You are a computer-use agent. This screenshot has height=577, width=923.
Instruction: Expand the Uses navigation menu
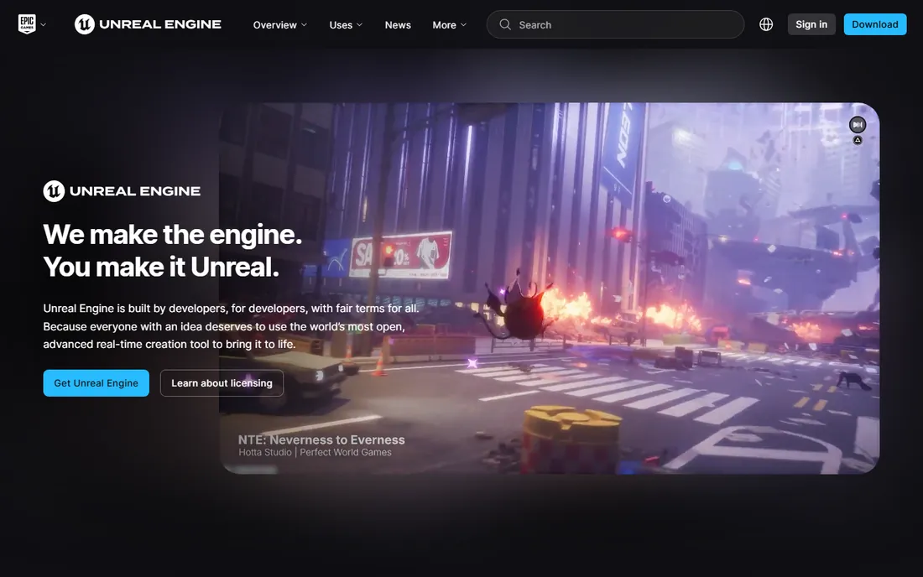click(x=346, y=24)
